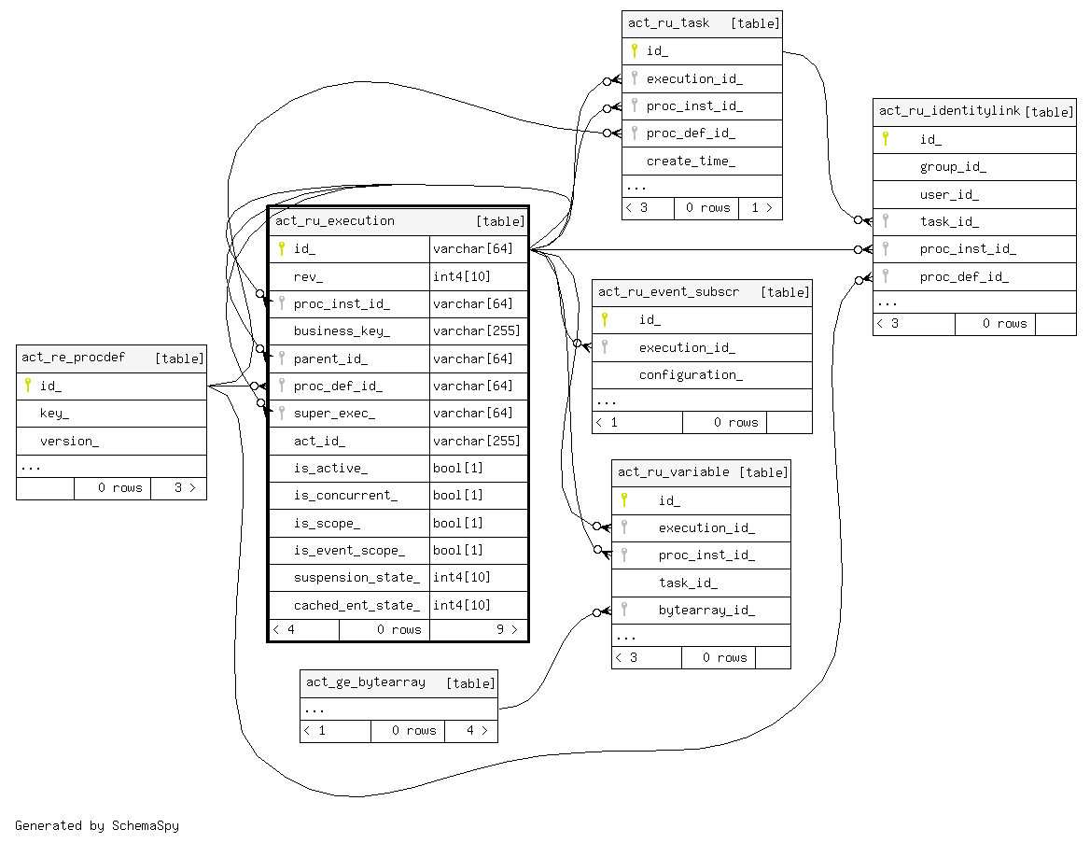The image size is (1090, 843).
Task: Expand the ellipsis row in act_ge_bytearray
Action: pos(398,709)
